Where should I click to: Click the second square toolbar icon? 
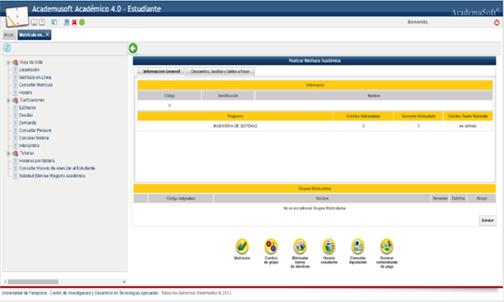(x=42, y=22)
